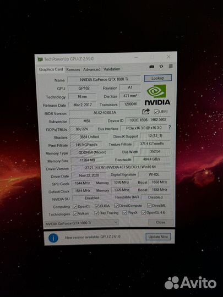Toggle the Vulkan checkbox
The height and width of the screenshot is (297, 223).
coord(75,213)
